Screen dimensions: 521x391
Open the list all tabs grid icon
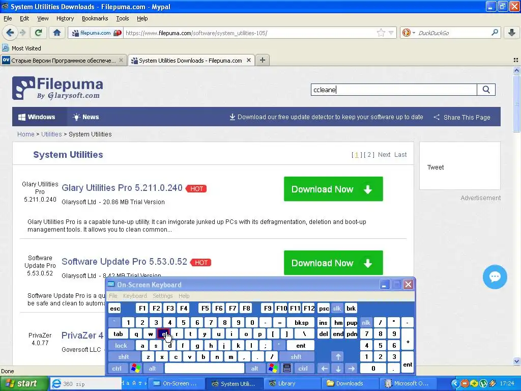[516, 60]
